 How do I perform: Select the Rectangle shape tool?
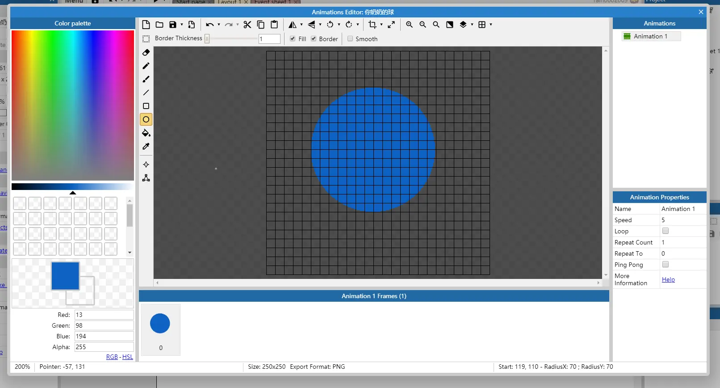[x=146, y=106]
